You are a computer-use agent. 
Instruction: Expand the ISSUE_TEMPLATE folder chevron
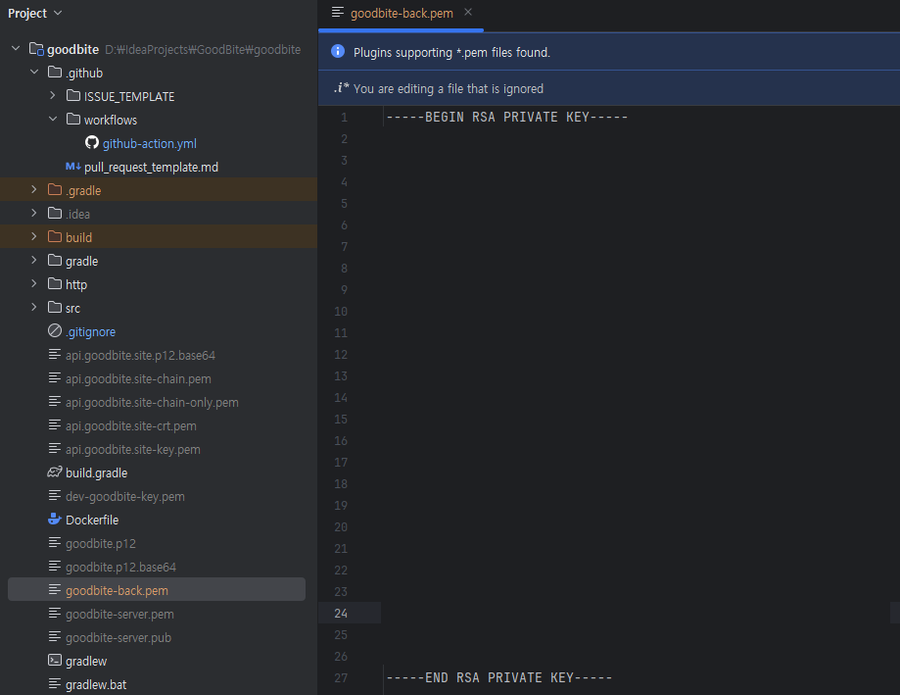point(53,96)
